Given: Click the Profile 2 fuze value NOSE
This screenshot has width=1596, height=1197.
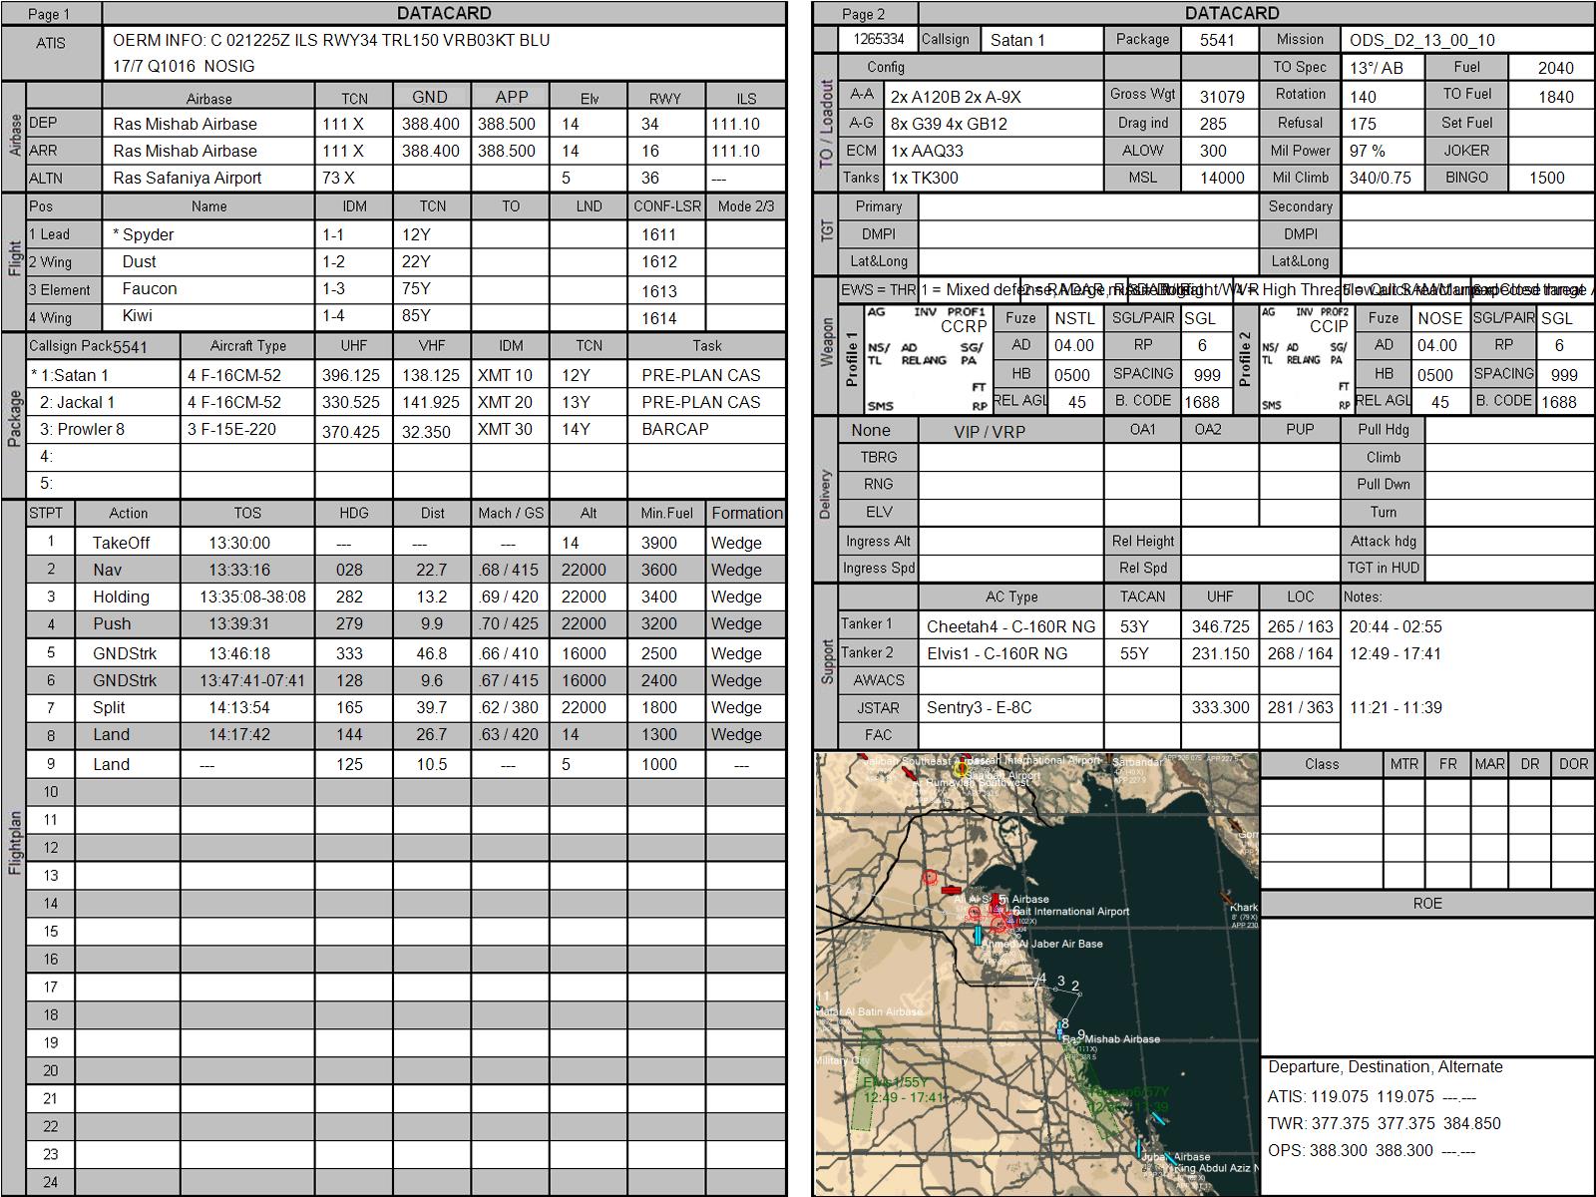Looking at the screenshot, I should (1439, 318).
